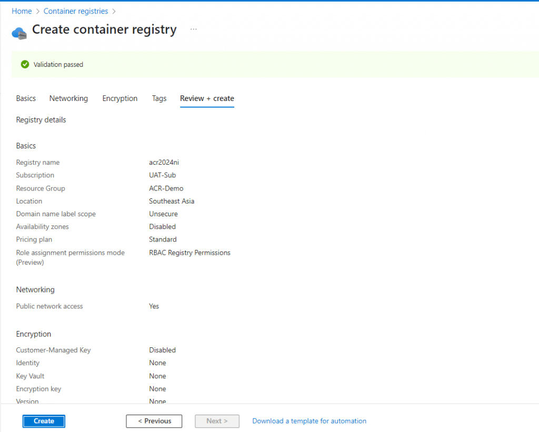Click the container registry cloud icon

(x=19, y=33)
